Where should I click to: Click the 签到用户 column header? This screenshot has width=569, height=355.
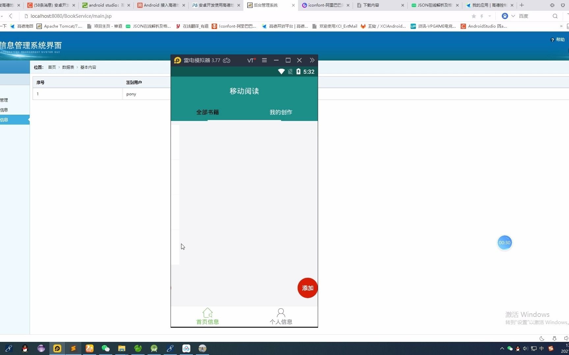pos(134,83)
